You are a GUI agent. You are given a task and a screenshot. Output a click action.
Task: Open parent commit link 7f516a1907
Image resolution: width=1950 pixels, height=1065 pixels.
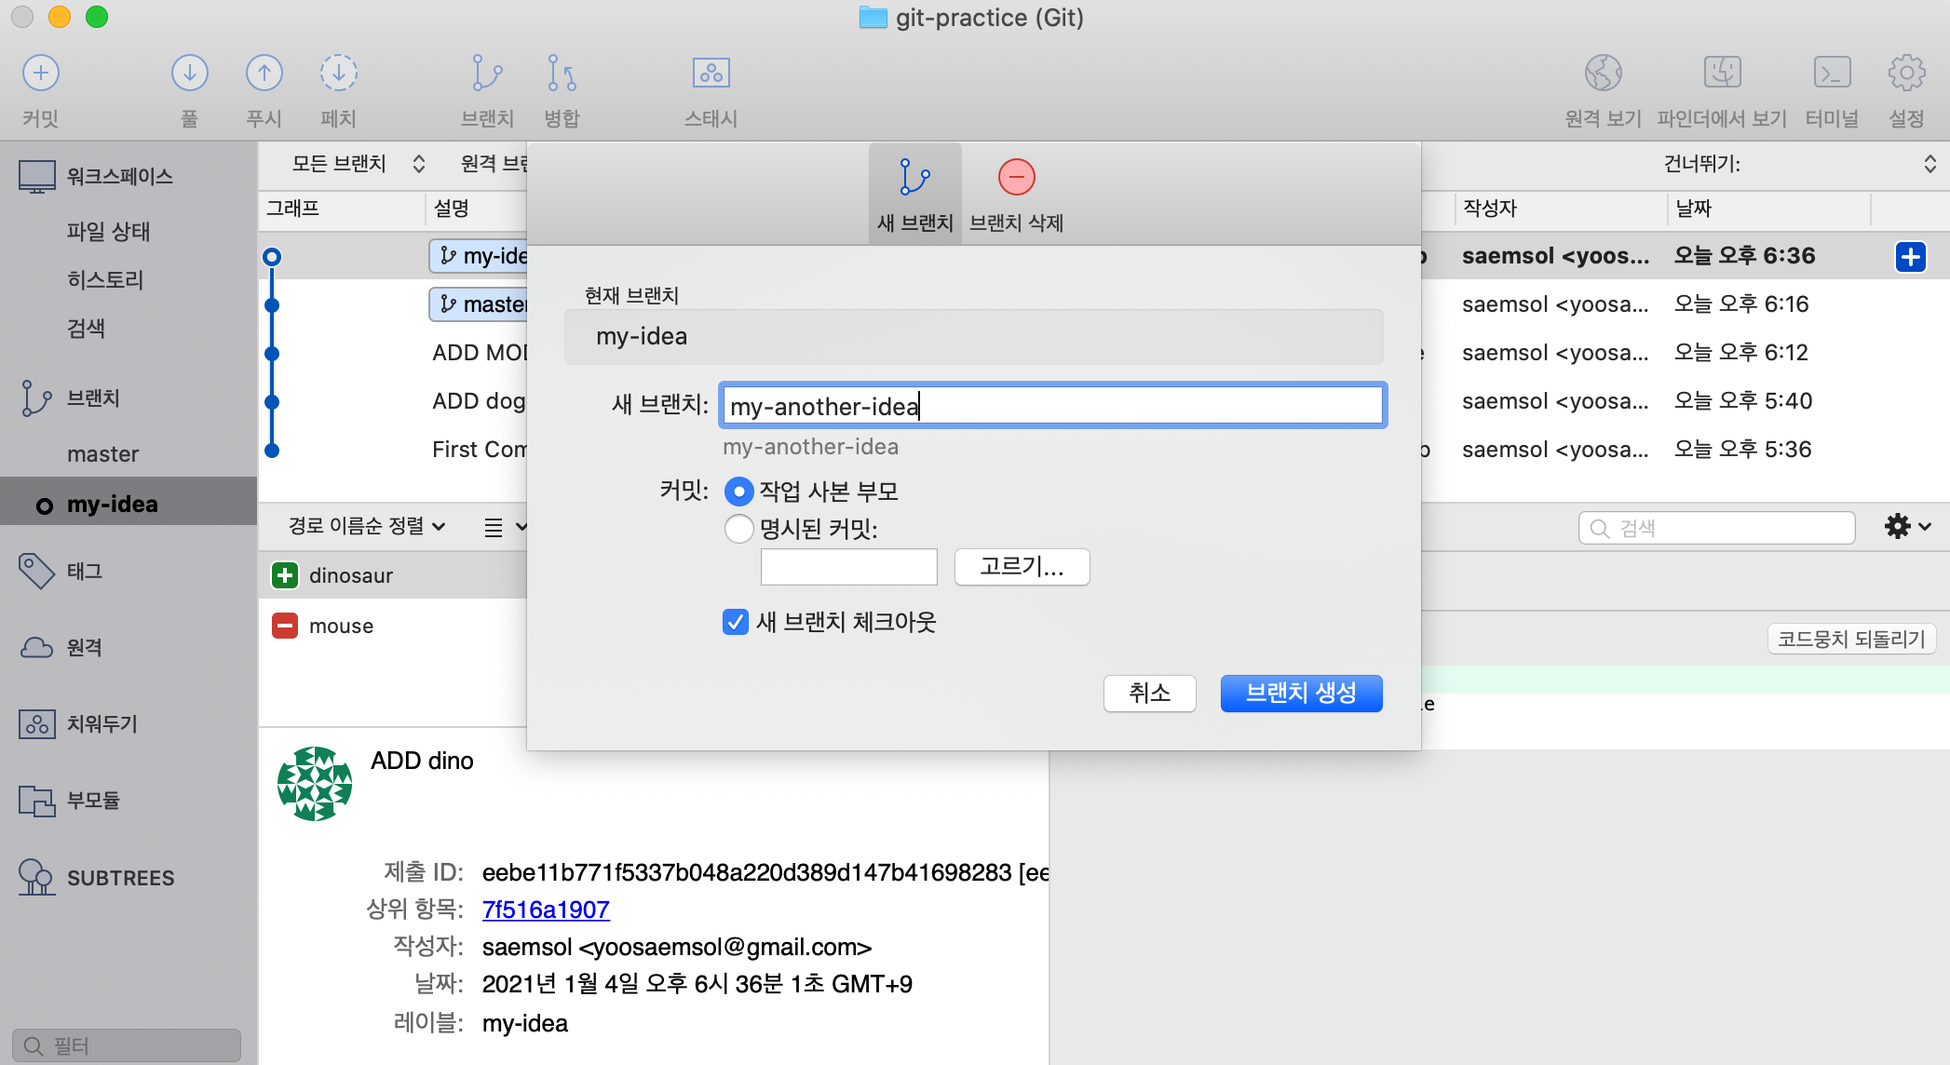546,910
